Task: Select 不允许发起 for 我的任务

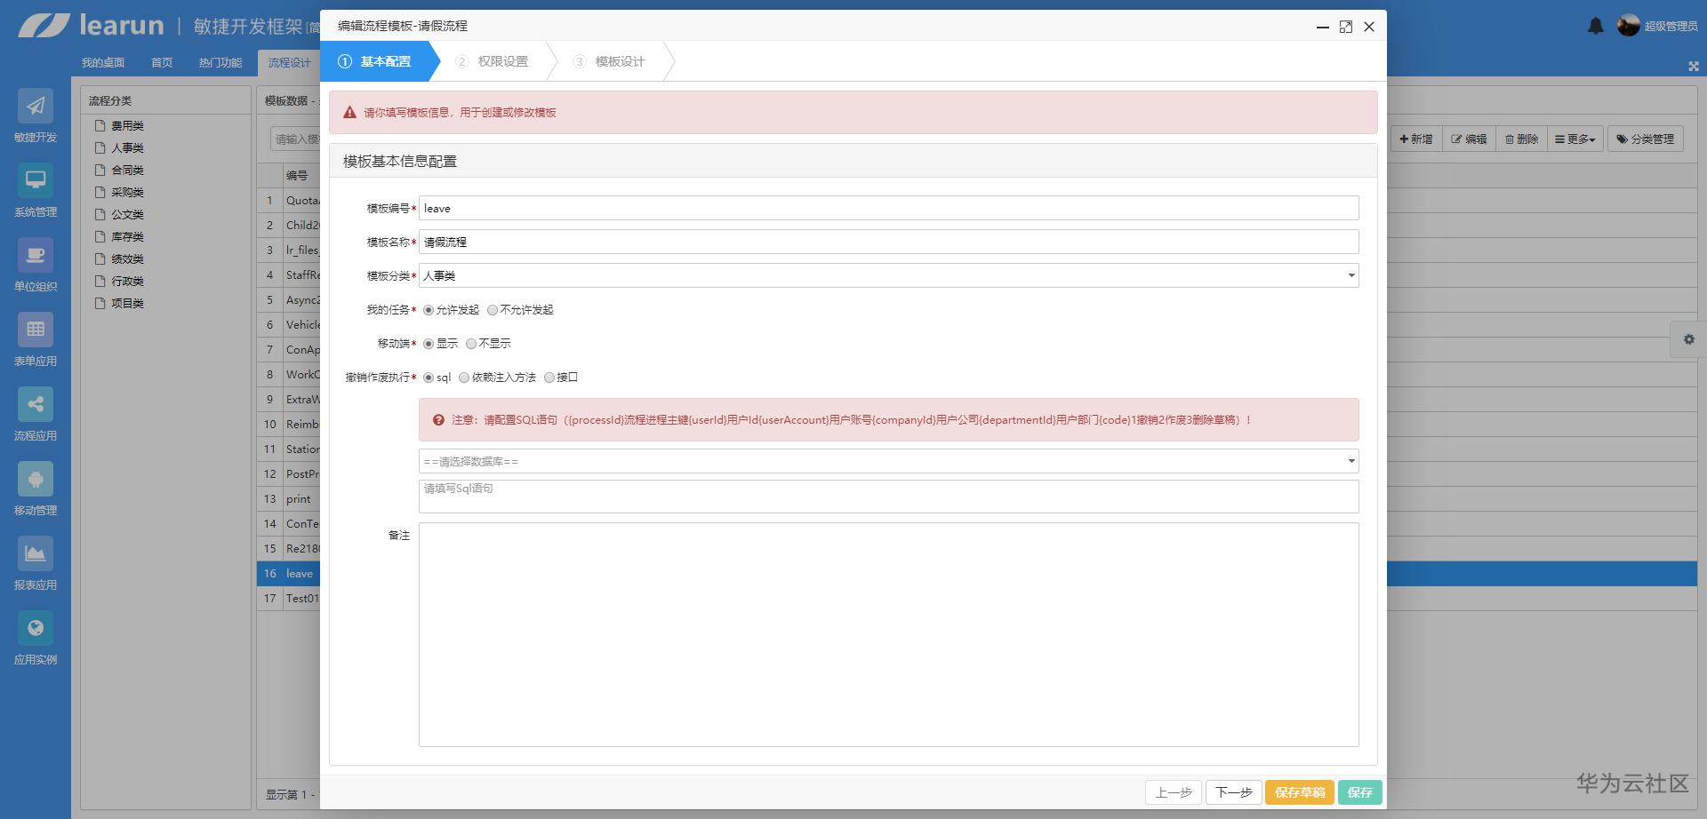Action: tap(493, 309)
